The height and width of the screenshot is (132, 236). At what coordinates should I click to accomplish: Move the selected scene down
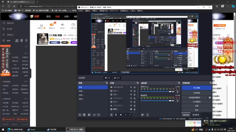tap(99, 115)
